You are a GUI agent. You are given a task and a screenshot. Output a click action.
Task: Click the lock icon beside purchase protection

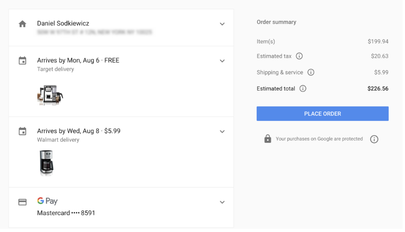[267, 139]
